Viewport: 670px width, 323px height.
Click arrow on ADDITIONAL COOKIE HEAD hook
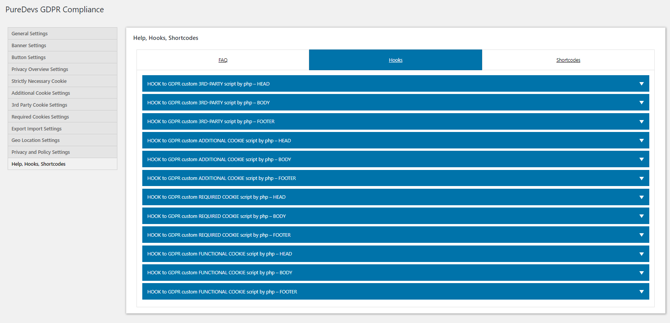[x=641, y=140]
